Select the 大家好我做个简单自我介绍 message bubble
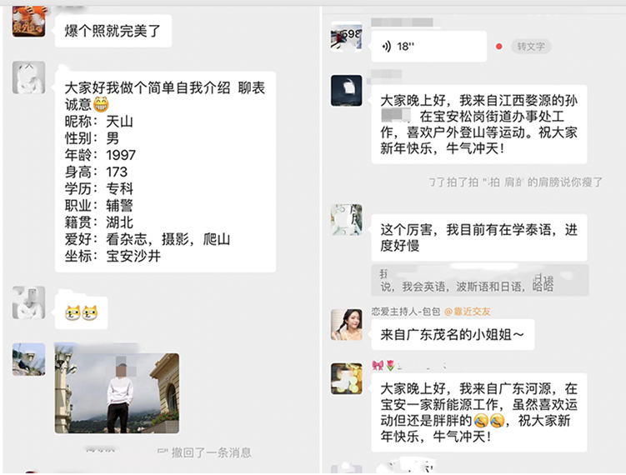Viewport: 626px width, 475px height. coord(165,172)
